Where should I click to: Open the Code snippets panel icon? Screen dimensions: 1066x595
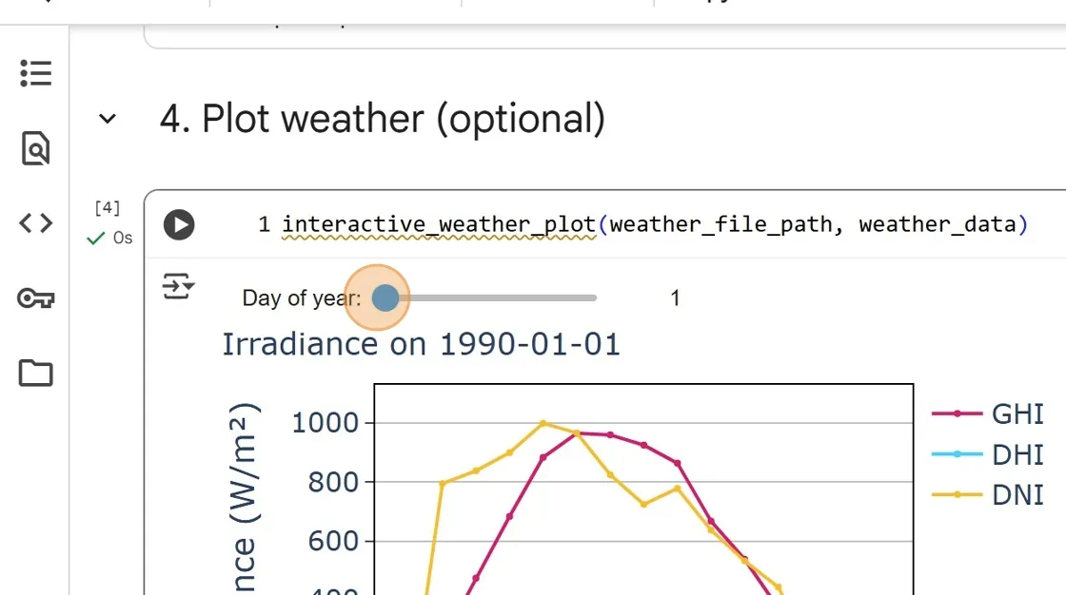(35, 223)
